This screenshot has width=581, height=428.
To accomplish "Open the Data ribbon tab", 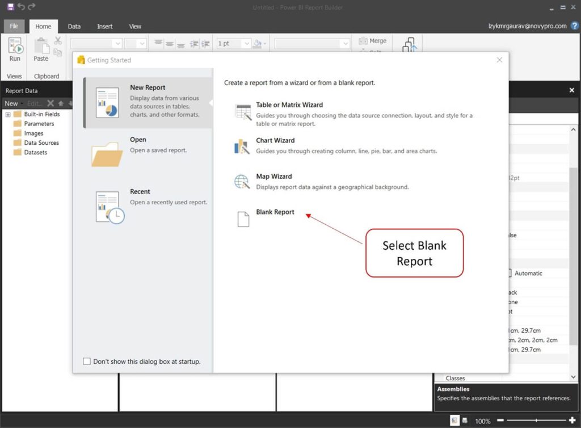I will pyautogui.click(x=74, y=26).
